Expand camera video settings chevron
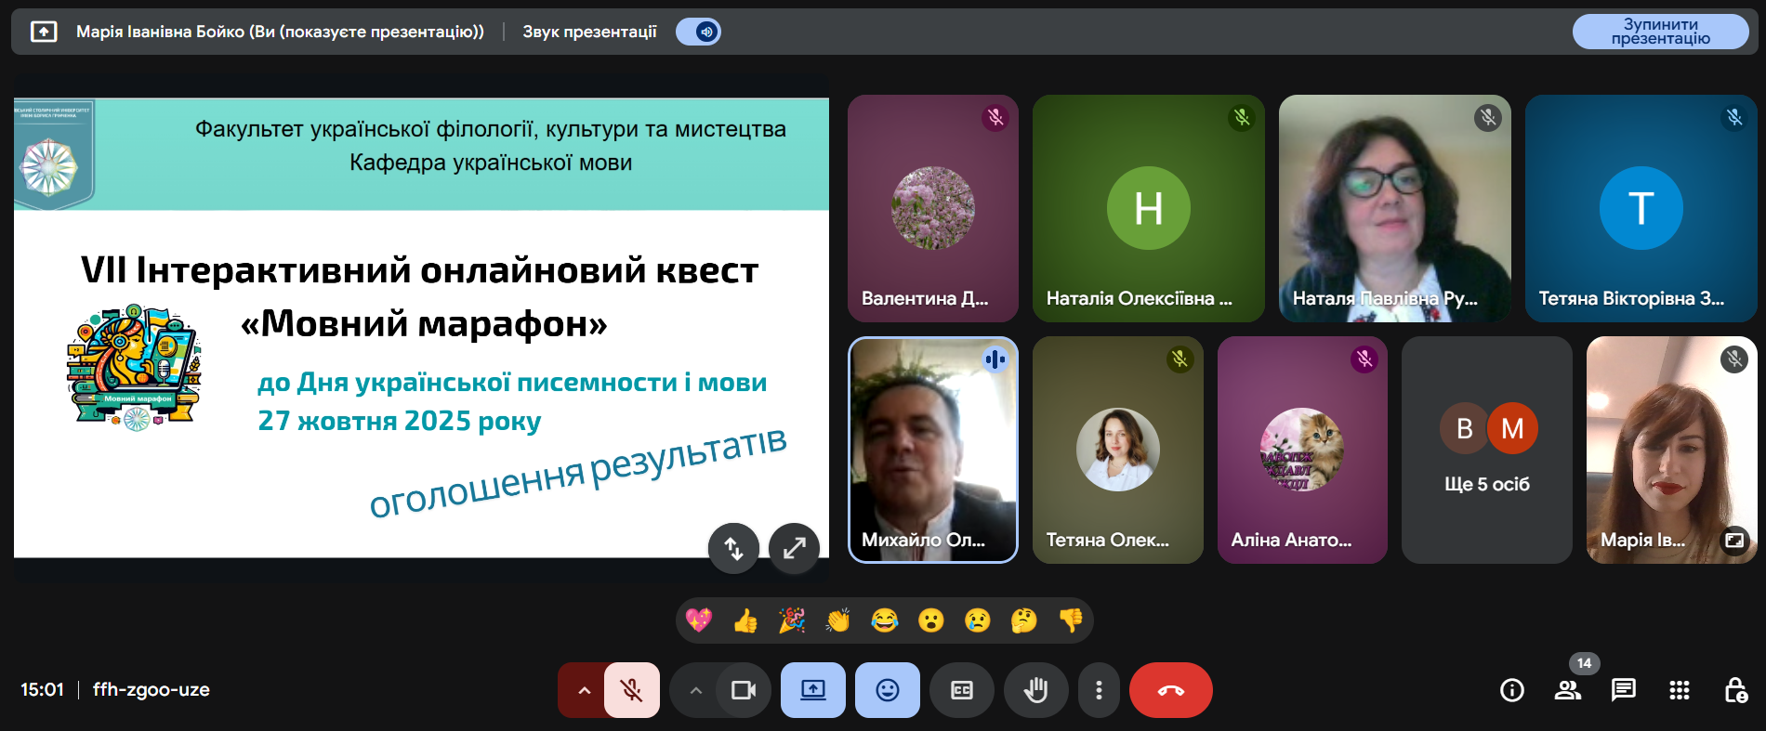Image resolution: width=1766 pixels, height=731 pixels. click(695, 690)
